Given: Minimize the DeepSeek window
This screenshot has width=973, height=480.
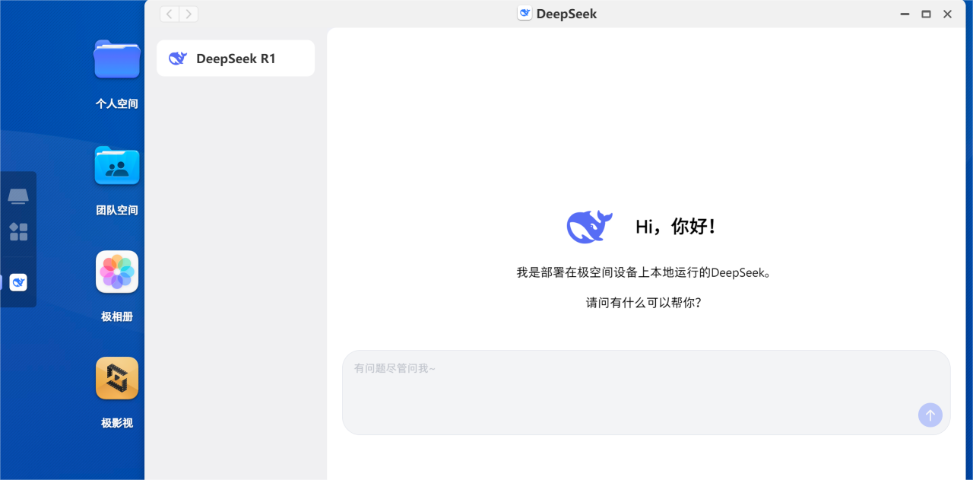Looking at the screenshot, I should [x=905, y=14].
